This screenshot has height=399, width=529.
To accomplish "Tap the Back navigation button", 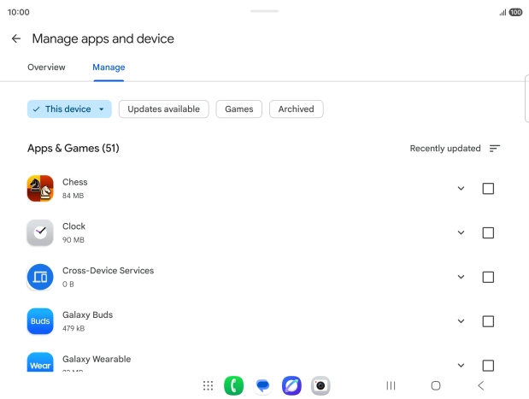I will coord(481,385).
